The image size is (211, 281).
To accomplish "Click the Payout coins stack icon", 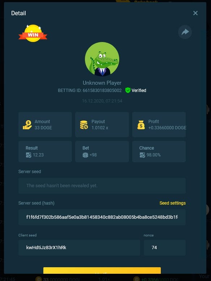I will click(x=84, y=125).
